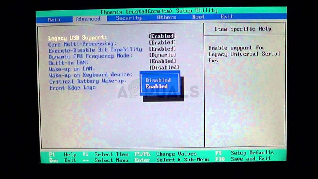The width and height of the screenshot is (318, 179).
Task: Select Front Edge Logo option
Action: point(73,88)
